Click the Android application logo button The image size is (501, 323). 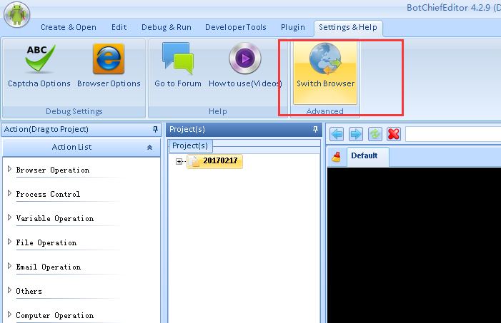click(x=17, y=13)
